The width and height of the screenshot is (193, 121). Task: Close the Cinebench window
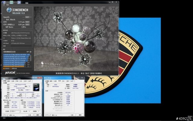click(116, 2)
